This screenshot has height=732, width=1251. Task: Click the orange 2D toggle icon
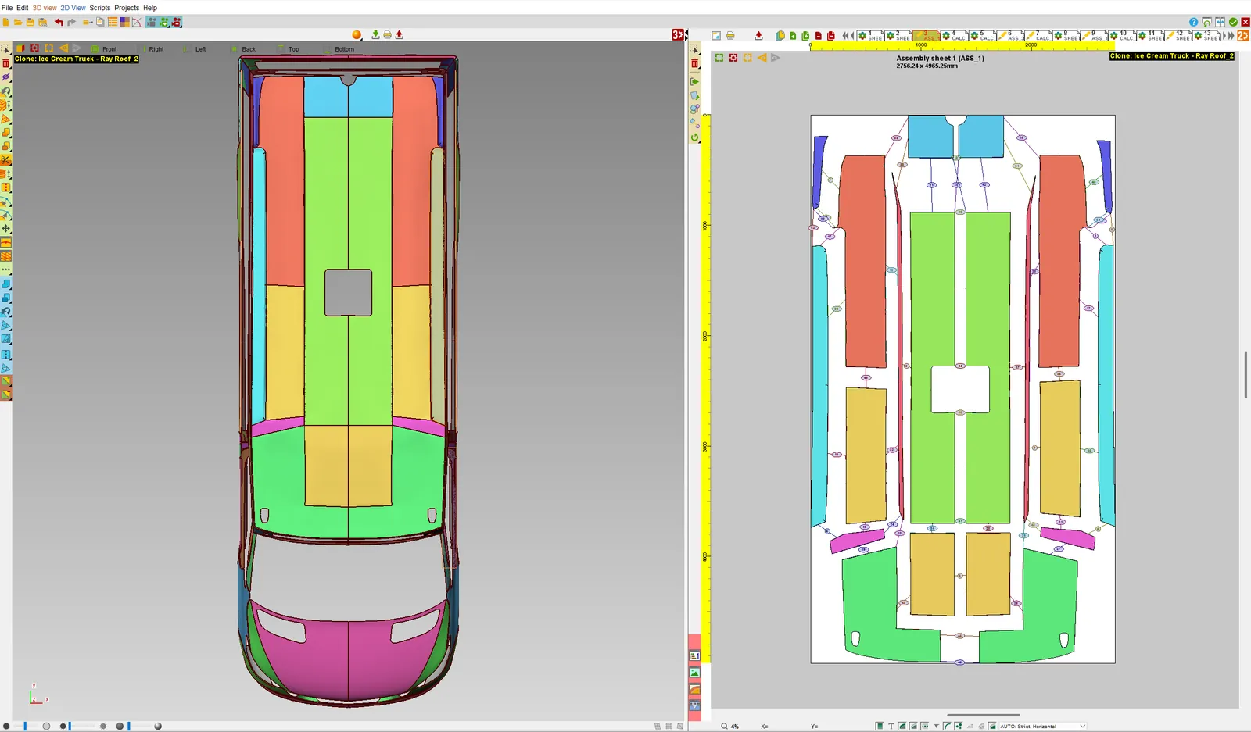click(1243, 36)
